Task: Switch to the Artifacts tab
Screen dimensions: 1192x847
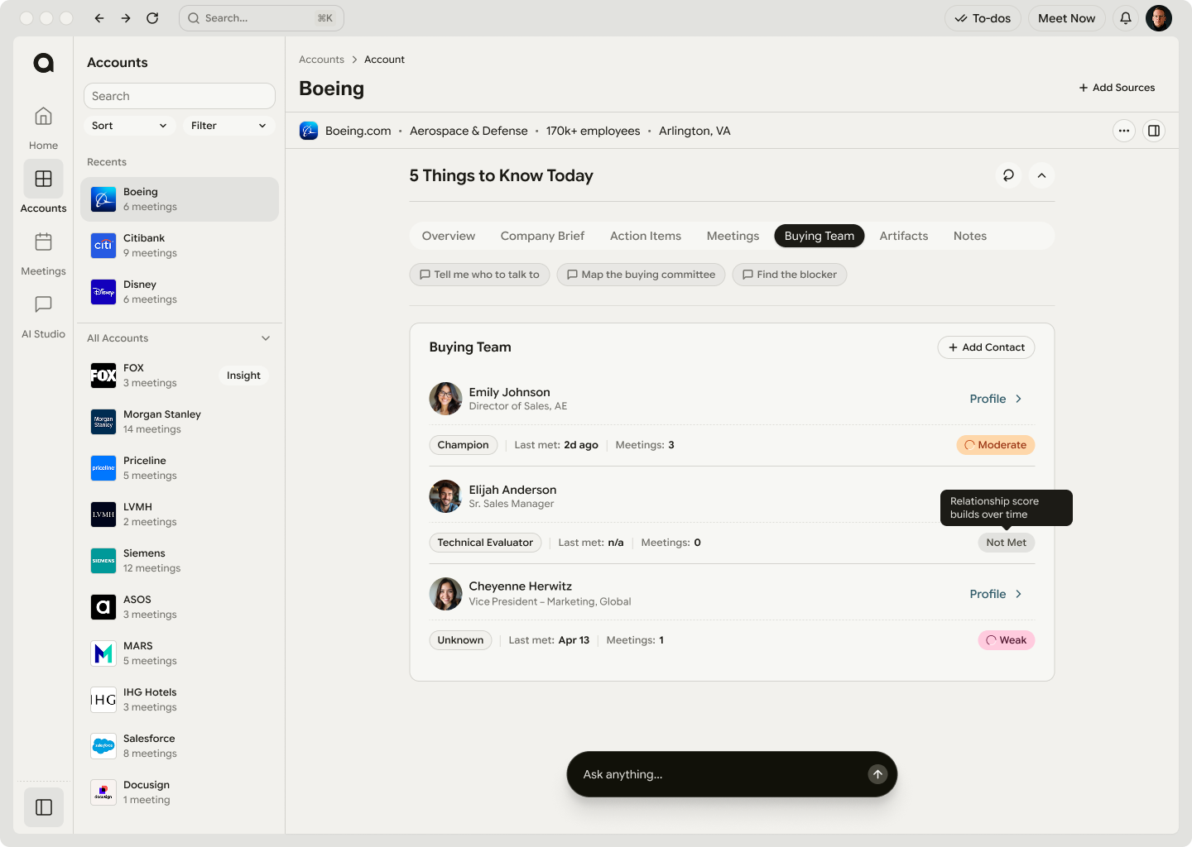Action: [x=904, y=236]
